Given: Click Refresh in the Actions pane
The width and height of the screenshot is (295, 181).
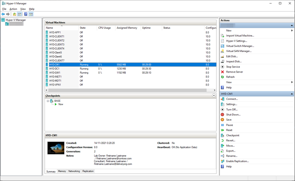Looking at the screenshot, I should click(x=230, y=77).
